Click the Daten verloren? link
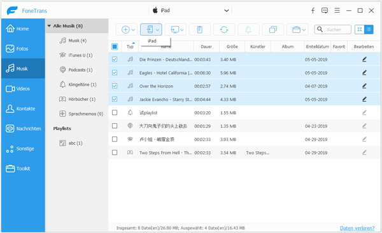382x233 pixels. coord(357,228)
